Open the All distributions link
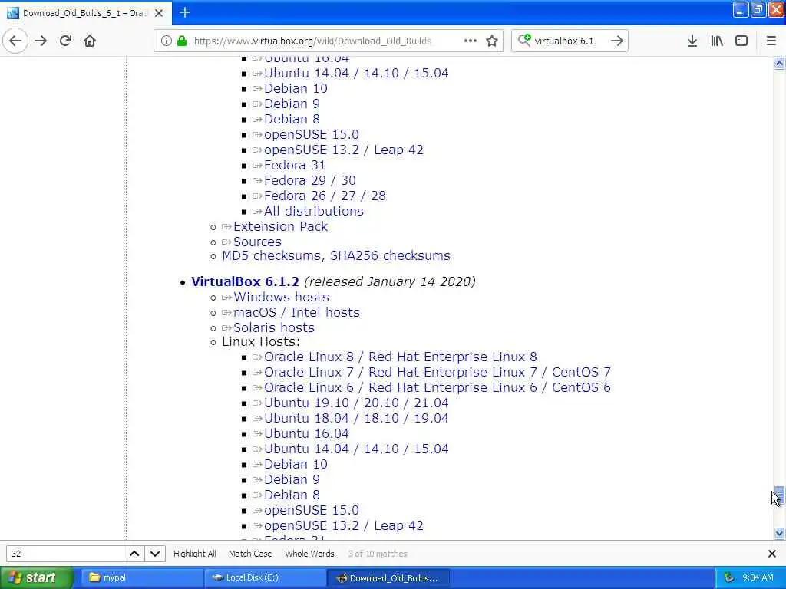Viewport: 786px width, 589px height. tap(314, 211)
